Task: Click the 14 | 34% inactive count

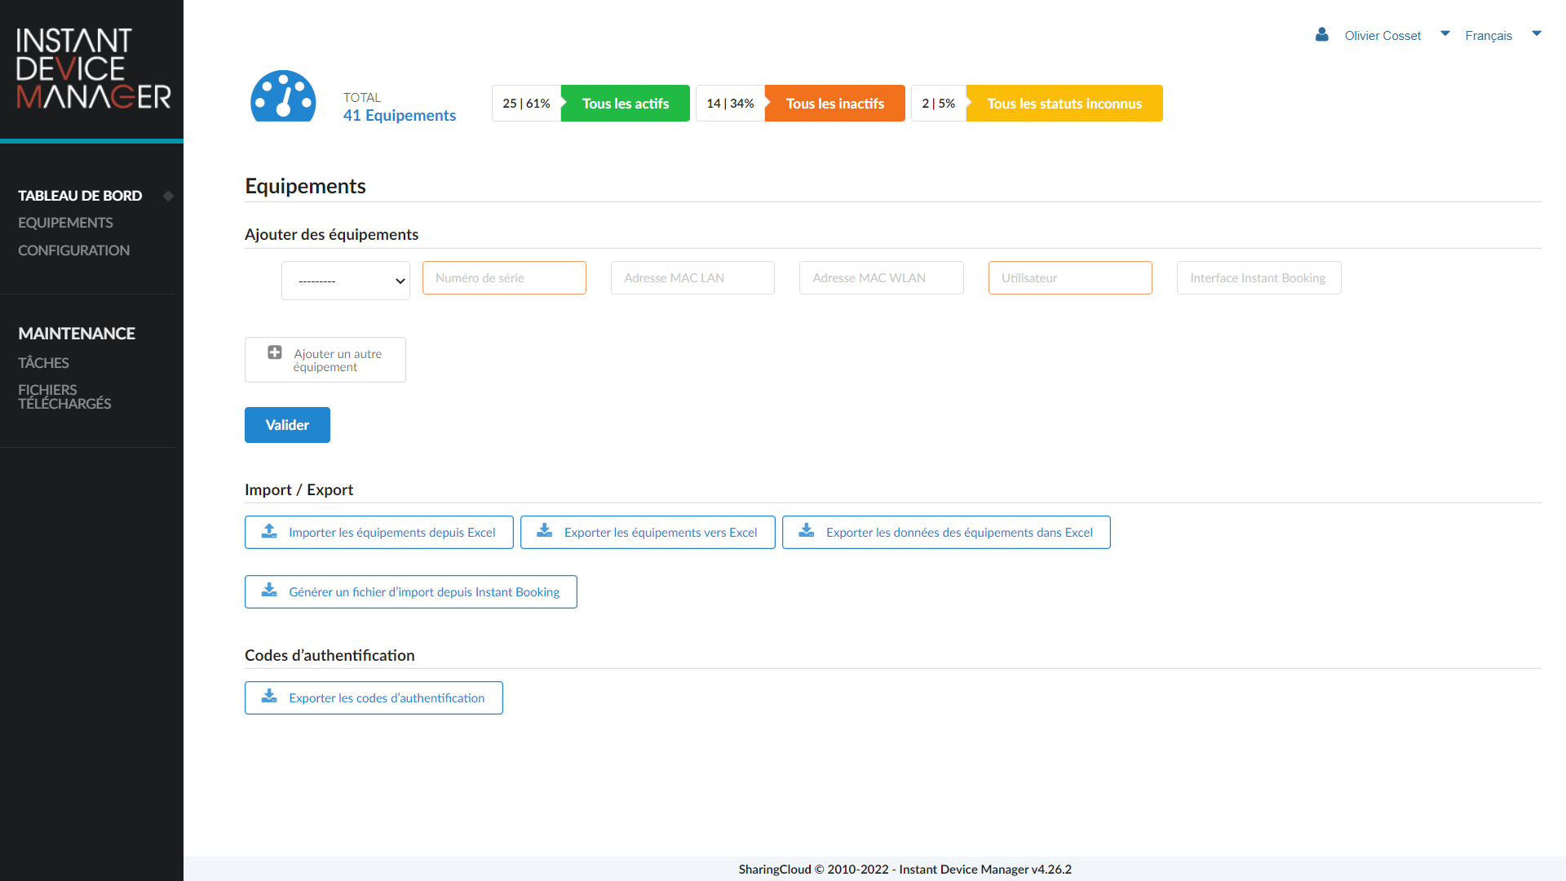Action: pos(730,104)
